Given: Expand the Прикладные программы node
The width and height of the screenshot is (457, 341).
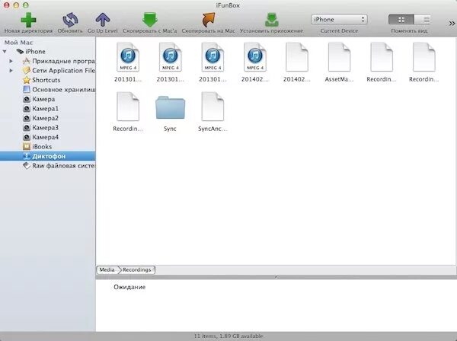Looking at the screenshot, I should pos(11,61).
